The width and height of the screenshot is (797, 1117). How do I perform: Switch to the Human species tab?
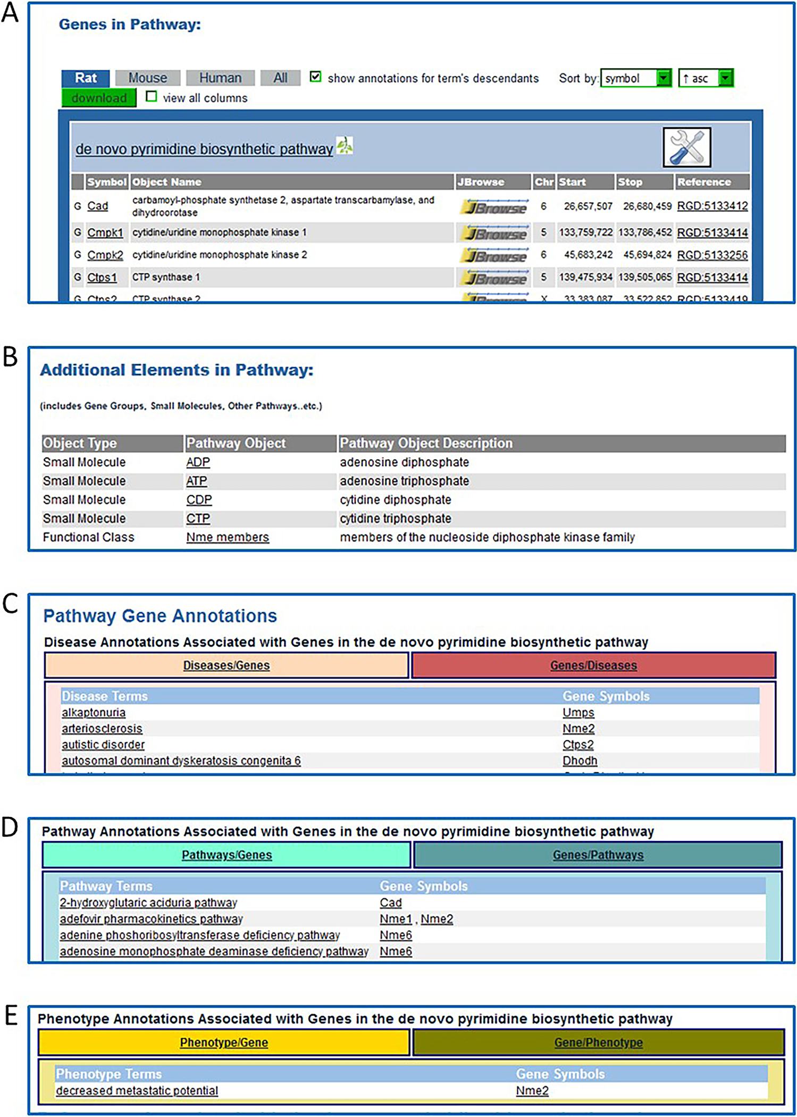[x=220, y=78]
